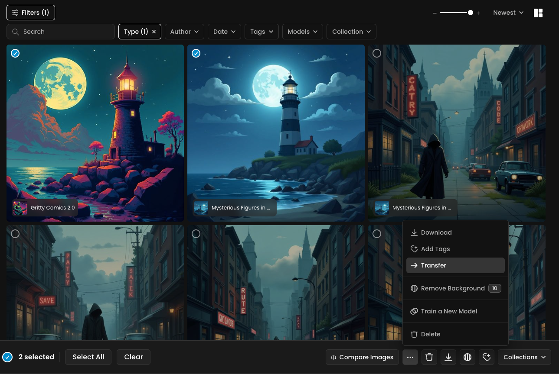Expand the Collections dropdown
The height and width of the screenshot is (374, 559).
point(524,357)
